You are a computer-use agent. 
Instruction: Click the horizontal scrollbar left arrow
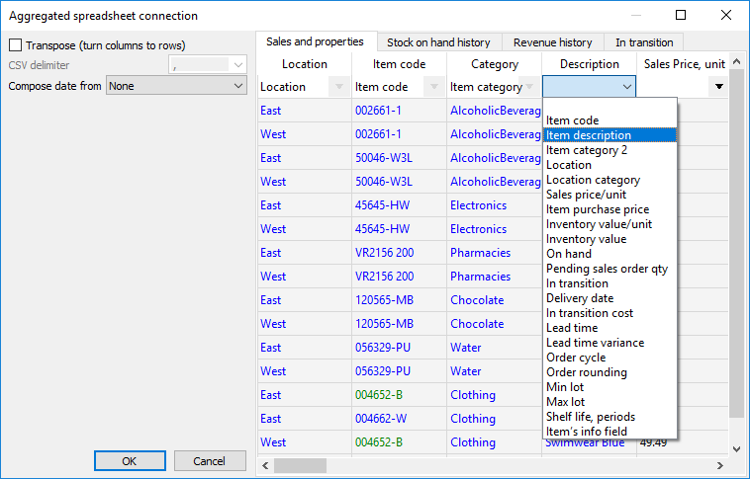coord(264,465)
